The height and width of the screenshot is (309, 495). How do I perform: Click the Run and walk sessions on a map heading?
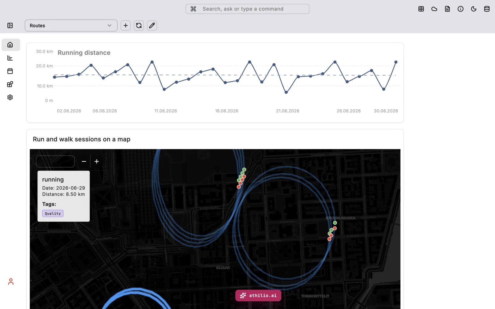pos(82,139)
